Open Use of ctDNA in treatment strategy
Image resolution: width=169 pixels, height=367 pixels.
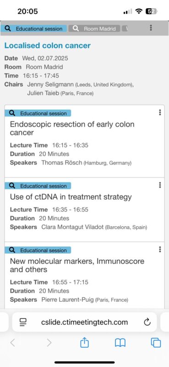click(71, 197)
